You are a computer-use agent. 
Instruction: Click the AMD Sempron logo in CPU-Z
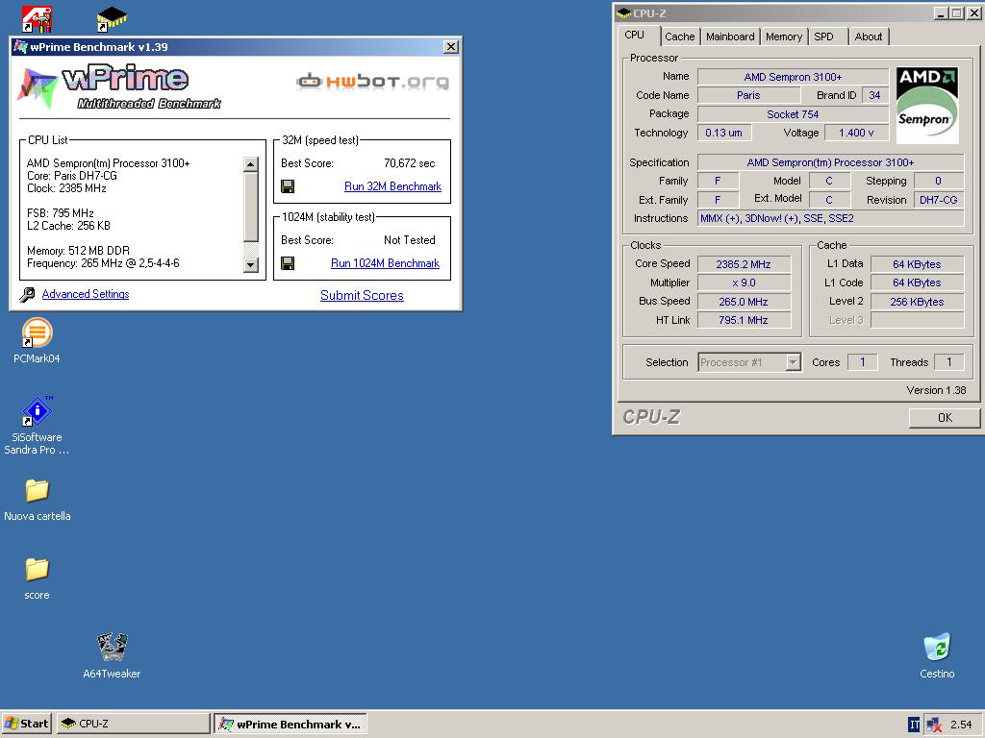(x=926, y=106)
